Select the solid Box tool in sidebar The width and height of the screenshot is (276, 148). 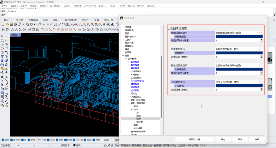tap(2, 61)
